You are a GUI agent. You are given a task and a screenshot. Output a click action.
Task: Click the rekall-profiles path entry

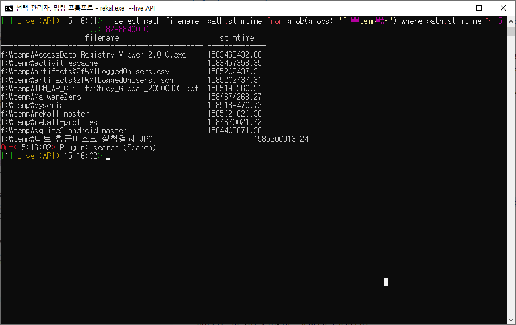49,122
